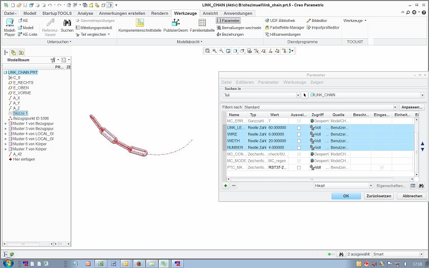Open Beziehungen tool in ribbon

[230, 35]
